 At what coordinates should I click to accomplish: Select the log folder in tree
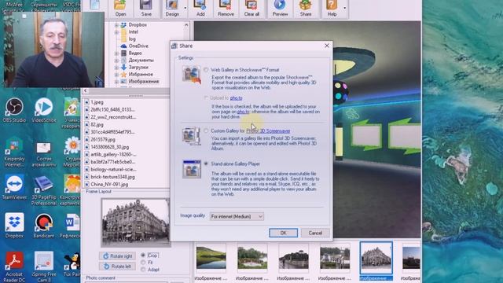click(132, 39)
